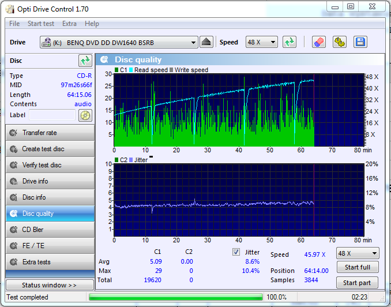This screenshot has height=307, width=391.
Task: Click the C1 total value 19620
Action: pos(153,280)
